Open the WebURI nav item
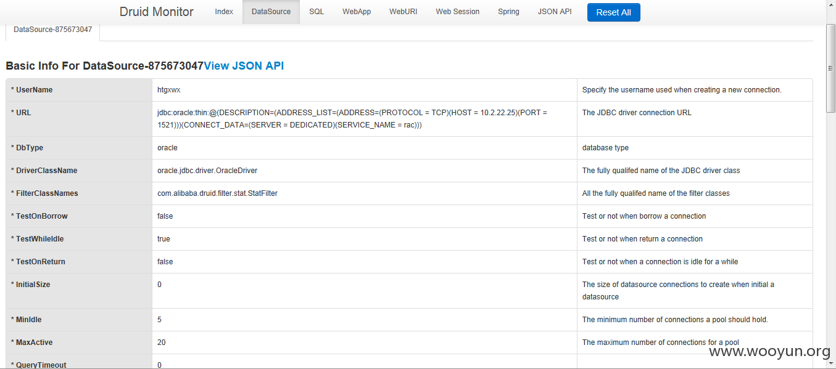836x369 pixels. coord(403,12)
